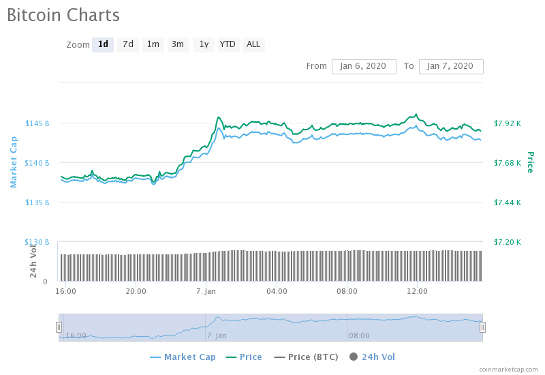
Task: Toggle the Price (BTC) series in legend
Action: pos(306,357)
